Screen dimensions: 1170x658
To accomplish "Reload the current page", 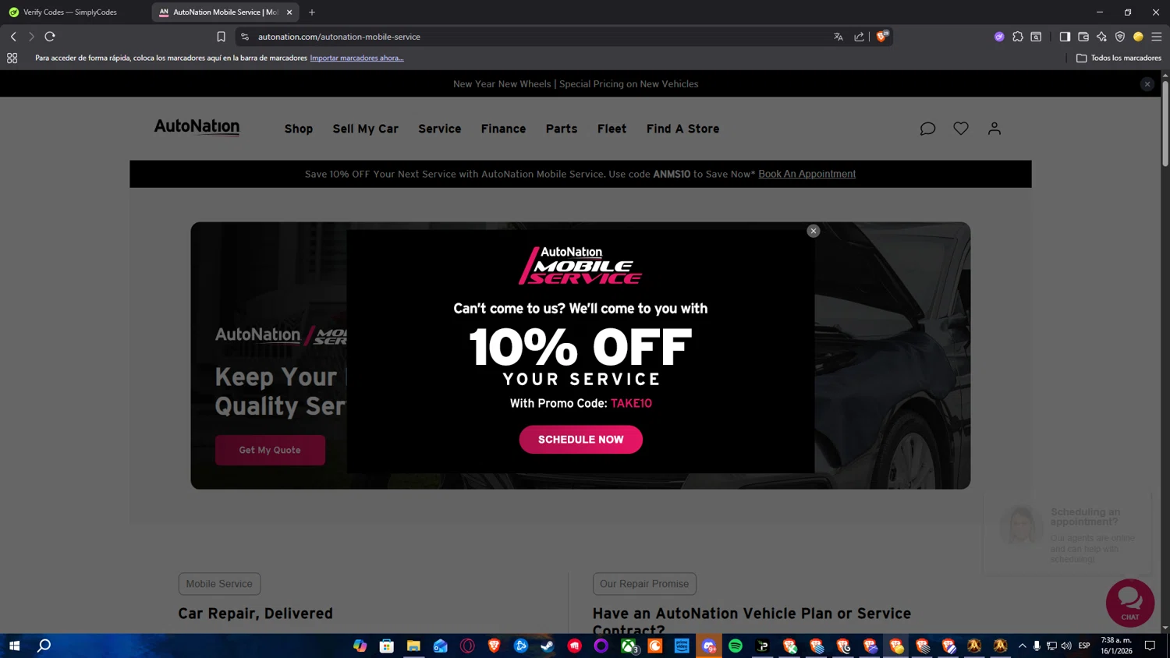I will 50,37.
